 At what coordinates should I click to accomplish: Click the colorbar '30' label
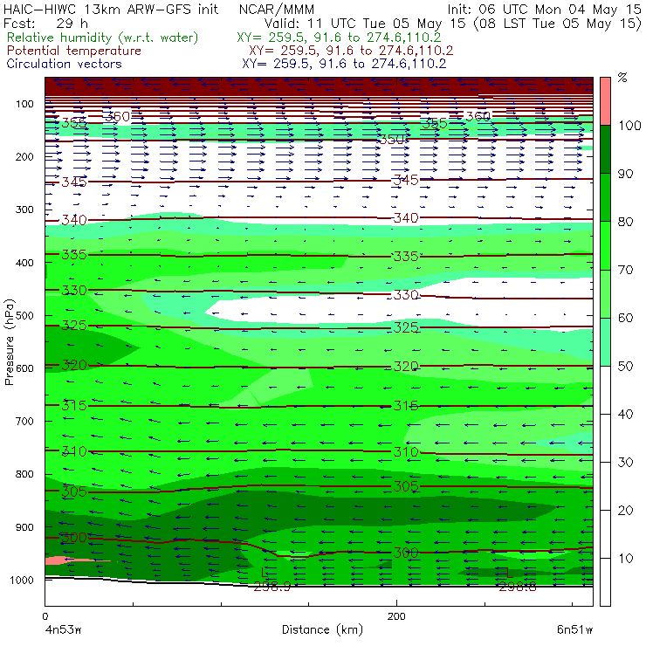tap(625, 463)
